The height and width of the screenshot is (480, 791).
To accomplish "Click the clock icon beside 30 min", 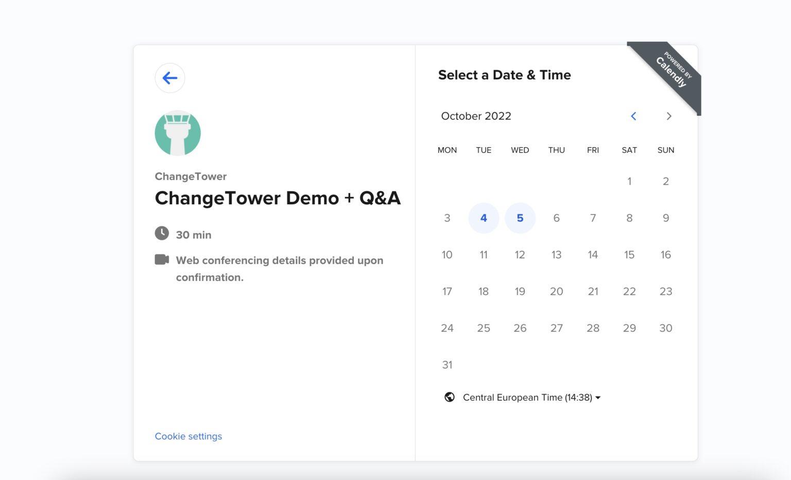I will tap(161, 233).
